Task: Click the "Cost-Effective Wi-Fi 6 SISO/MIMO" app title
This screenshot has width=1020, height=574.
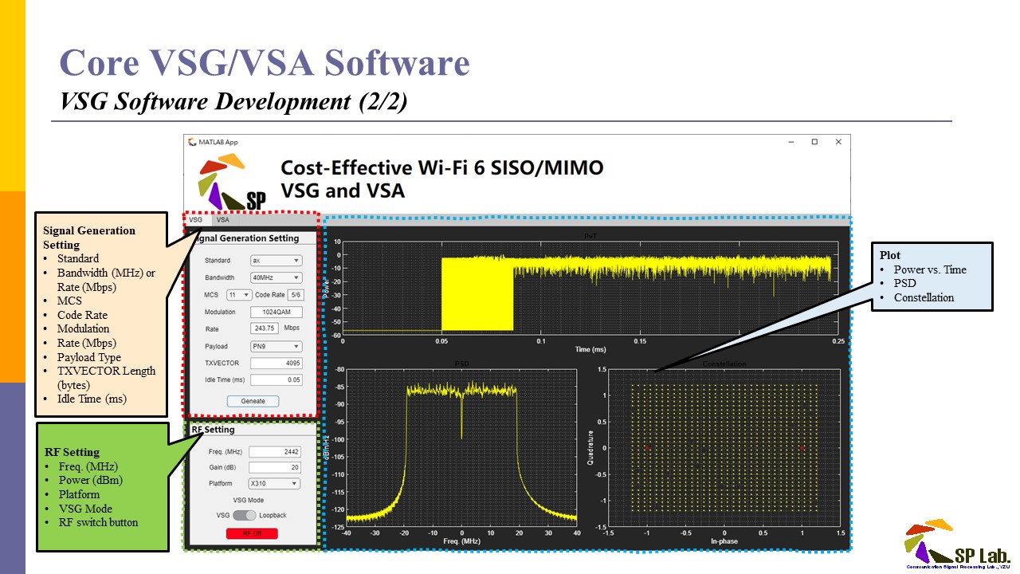Action: tap(442, 167)
